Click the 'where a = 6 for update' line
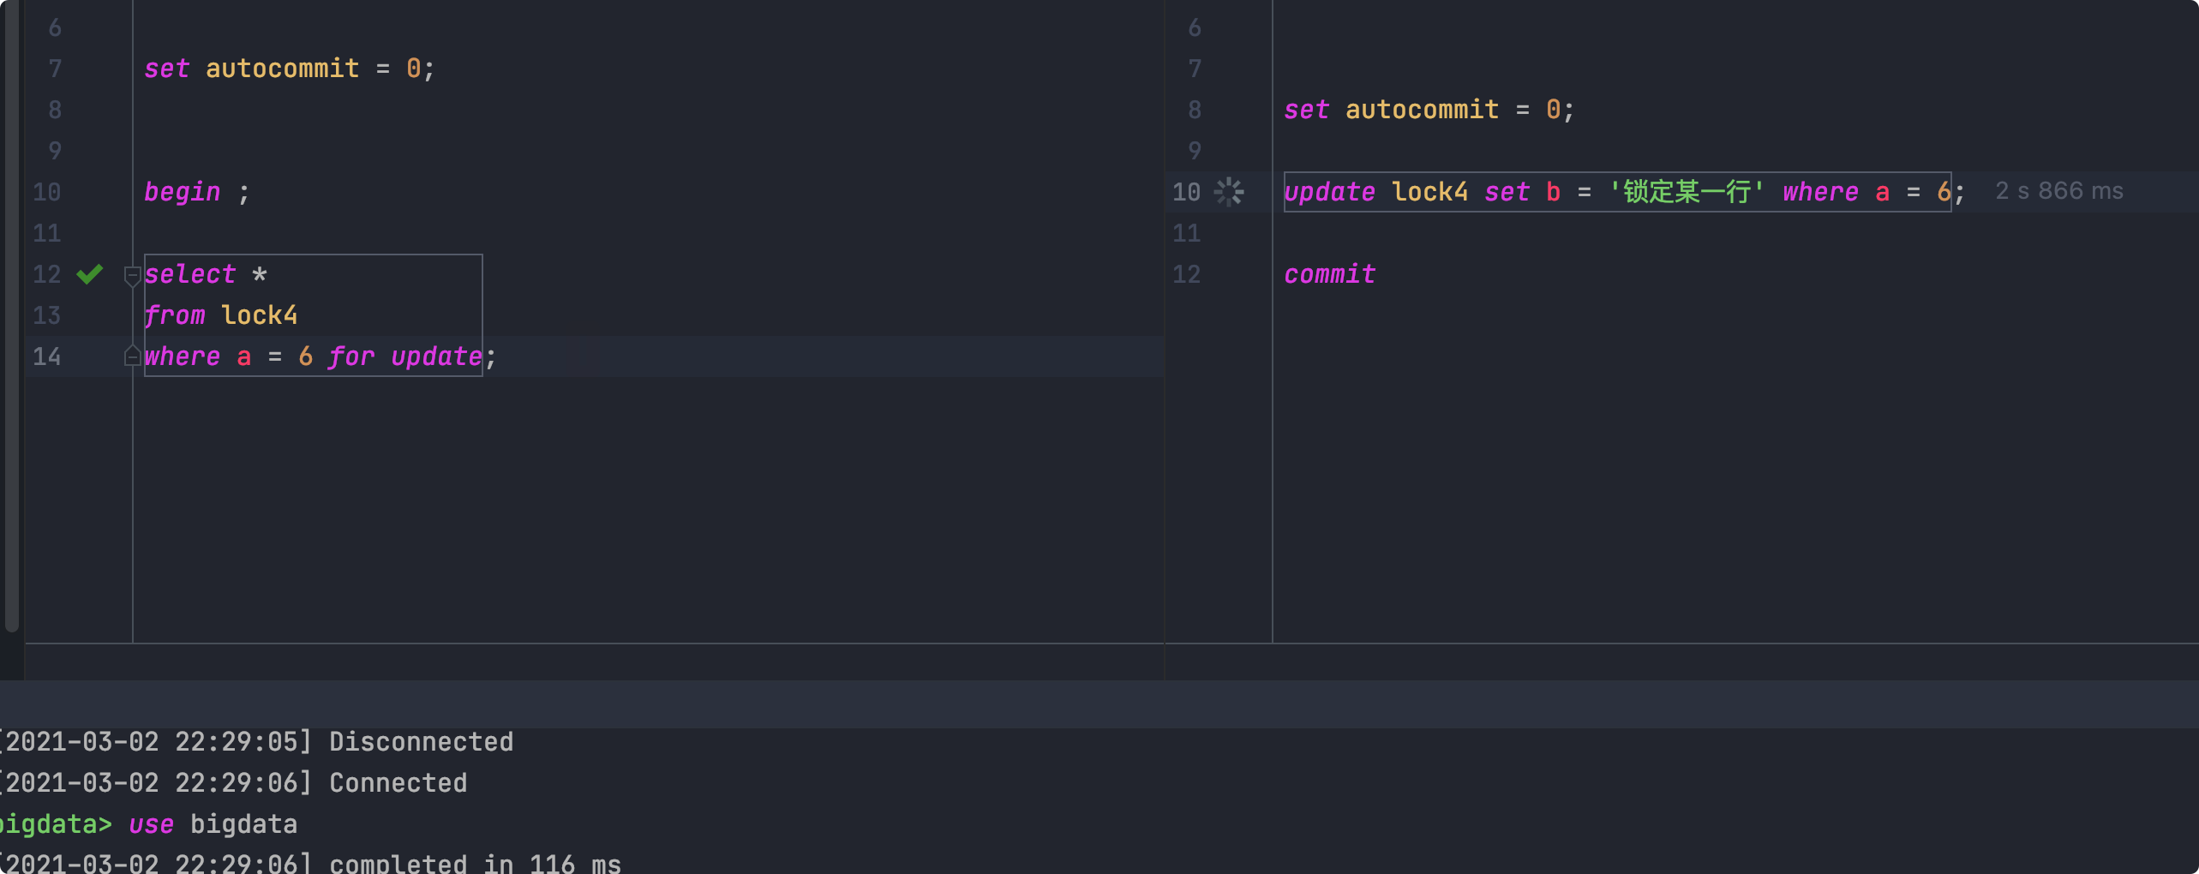2199x874 pixels. click(x=320, y=356)
